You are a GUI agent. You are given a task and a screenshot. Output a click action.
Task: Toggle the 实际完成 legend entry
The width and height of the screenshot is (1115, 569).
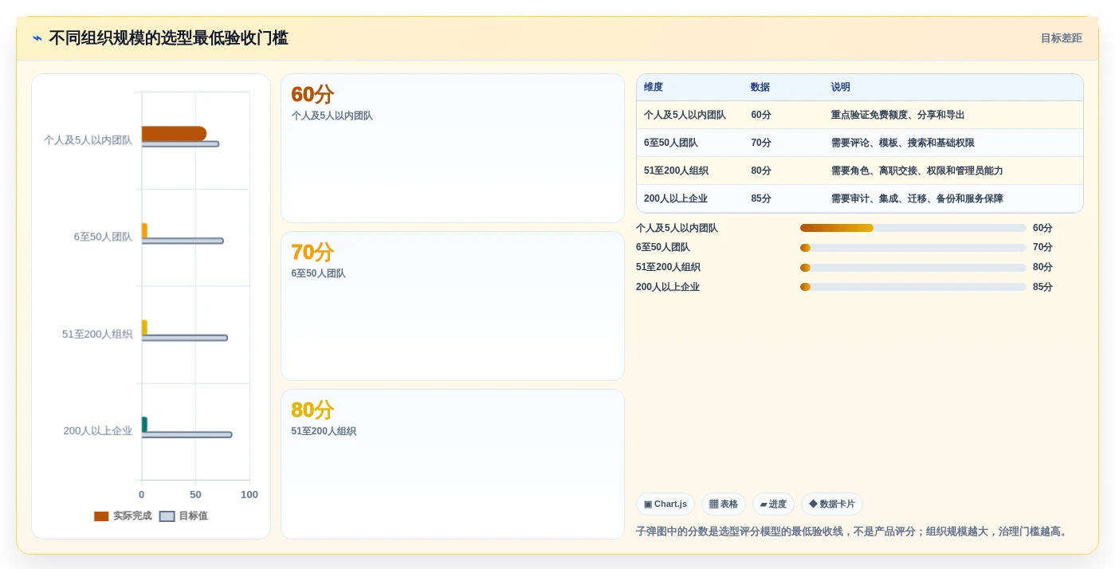[123, 516]
